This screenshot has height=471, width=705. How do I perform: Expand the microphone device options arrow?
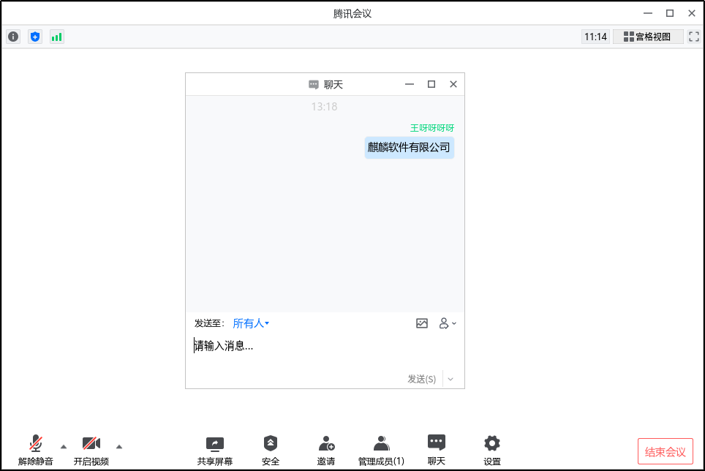[63, 445]
